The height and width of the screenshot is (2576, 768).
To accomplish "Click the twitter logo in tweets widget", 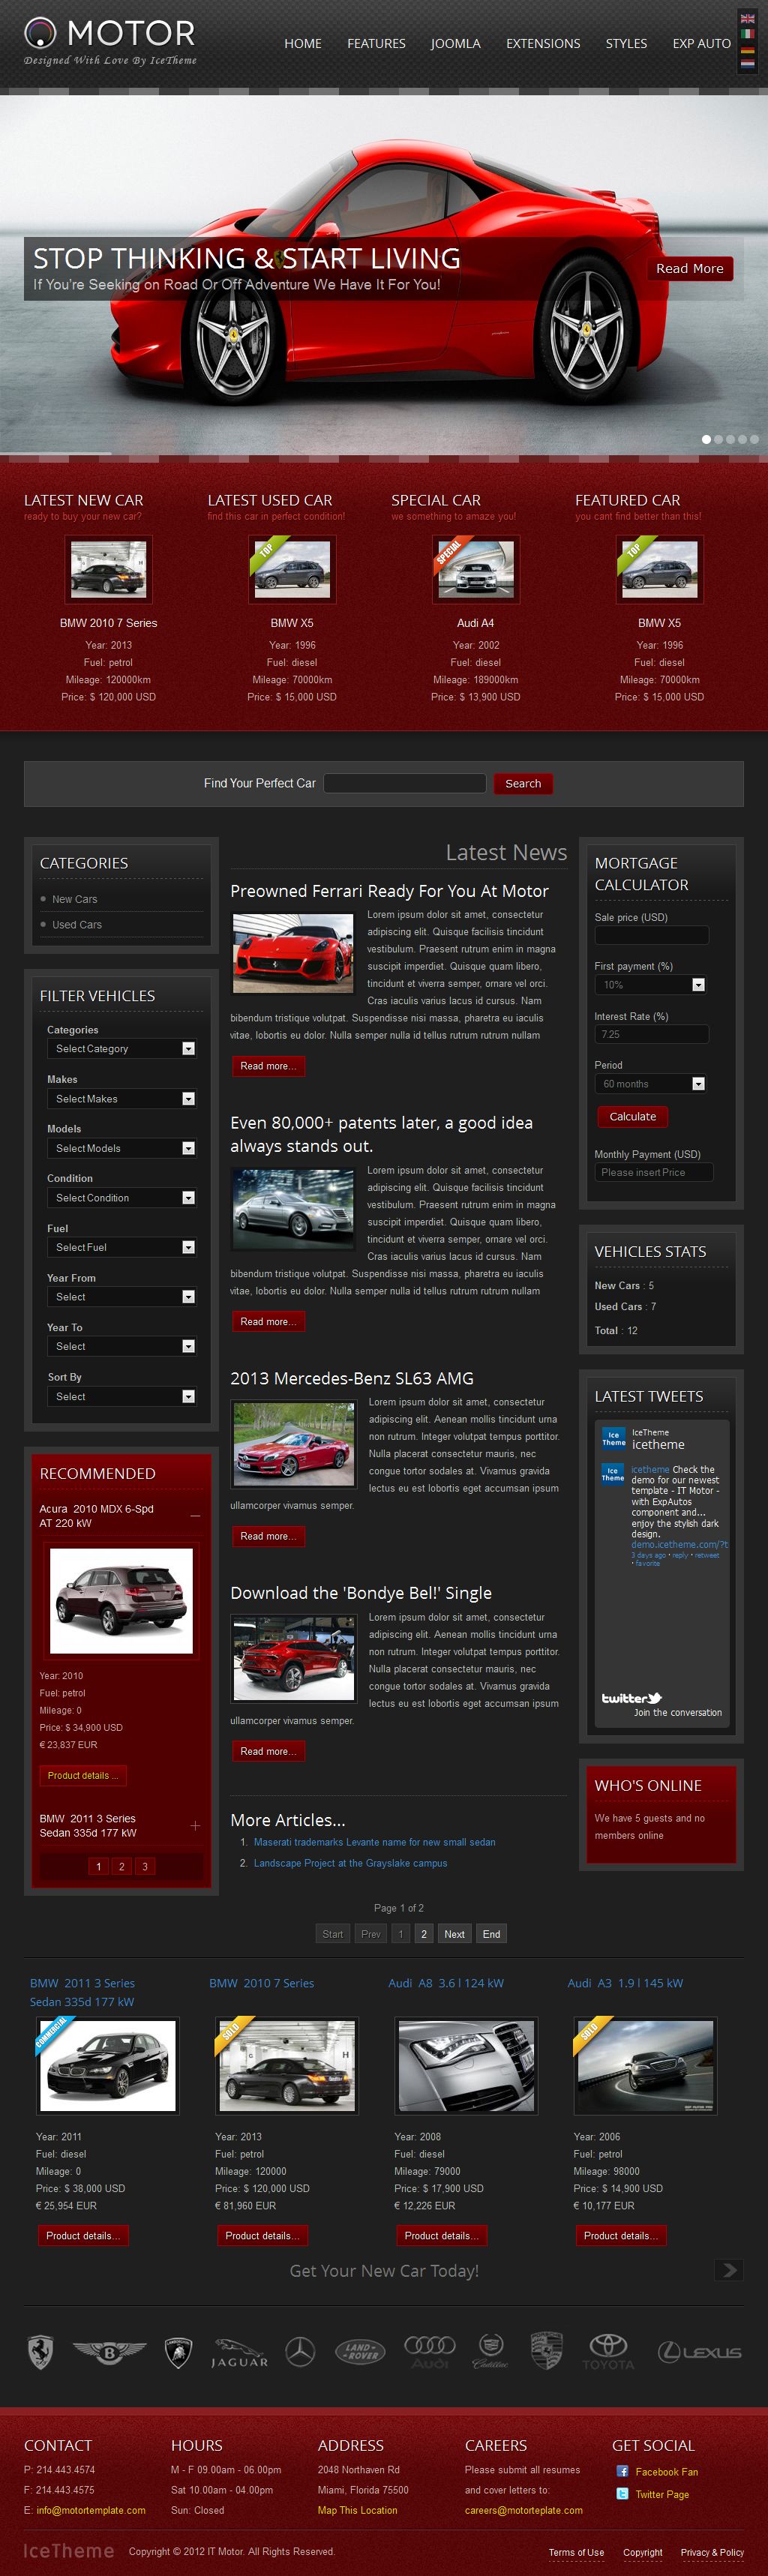I will click(x=631, y=1698).
